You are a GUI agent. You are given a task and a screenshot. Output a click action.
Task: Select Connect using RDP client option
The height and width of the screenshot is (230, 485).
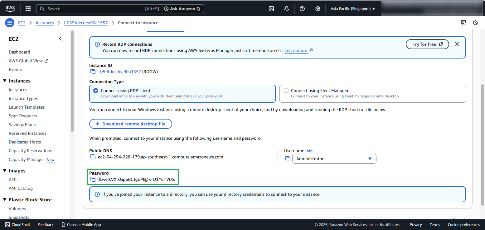(x=96, y=91)
